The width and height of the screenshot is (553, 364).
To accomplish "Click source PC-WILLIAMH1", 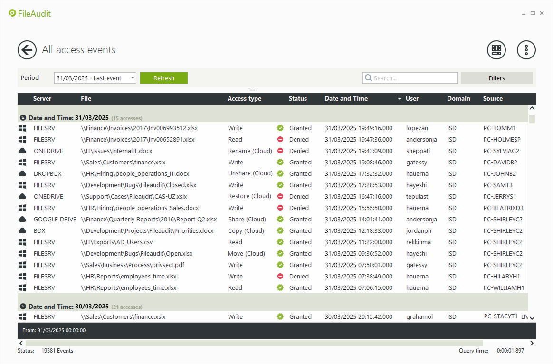I will 504,288.
